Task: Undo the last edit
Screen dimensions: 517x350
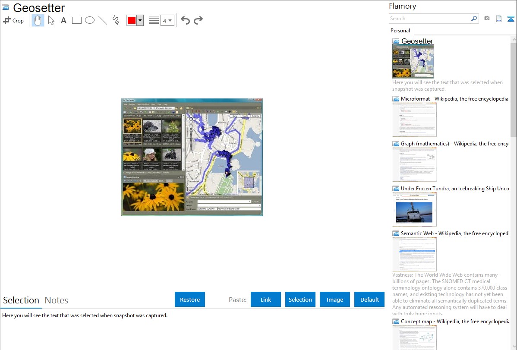Action: click(x=185, y=20)
